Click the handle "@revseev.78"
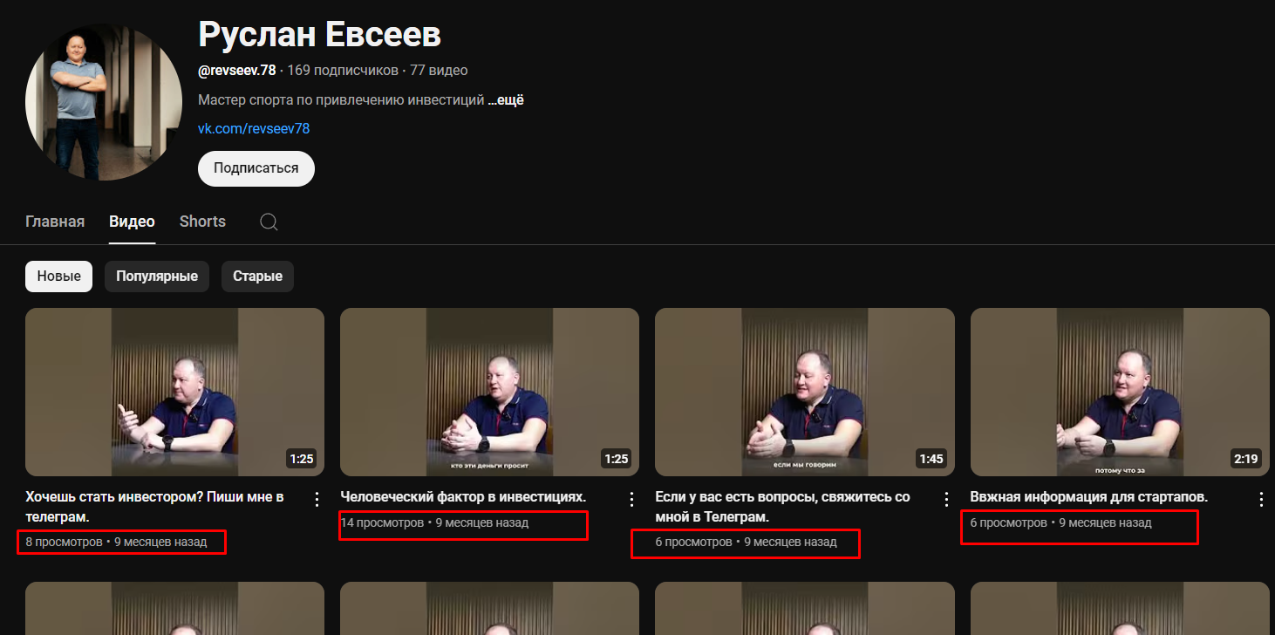Screen dimensions: 1275x635 point(237,71)
